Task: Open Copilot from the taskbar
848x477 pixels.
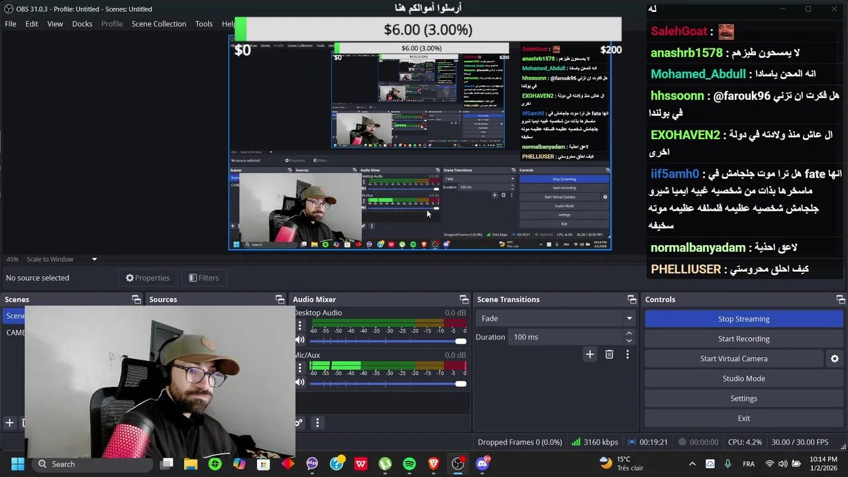Action: coord(239,464)
